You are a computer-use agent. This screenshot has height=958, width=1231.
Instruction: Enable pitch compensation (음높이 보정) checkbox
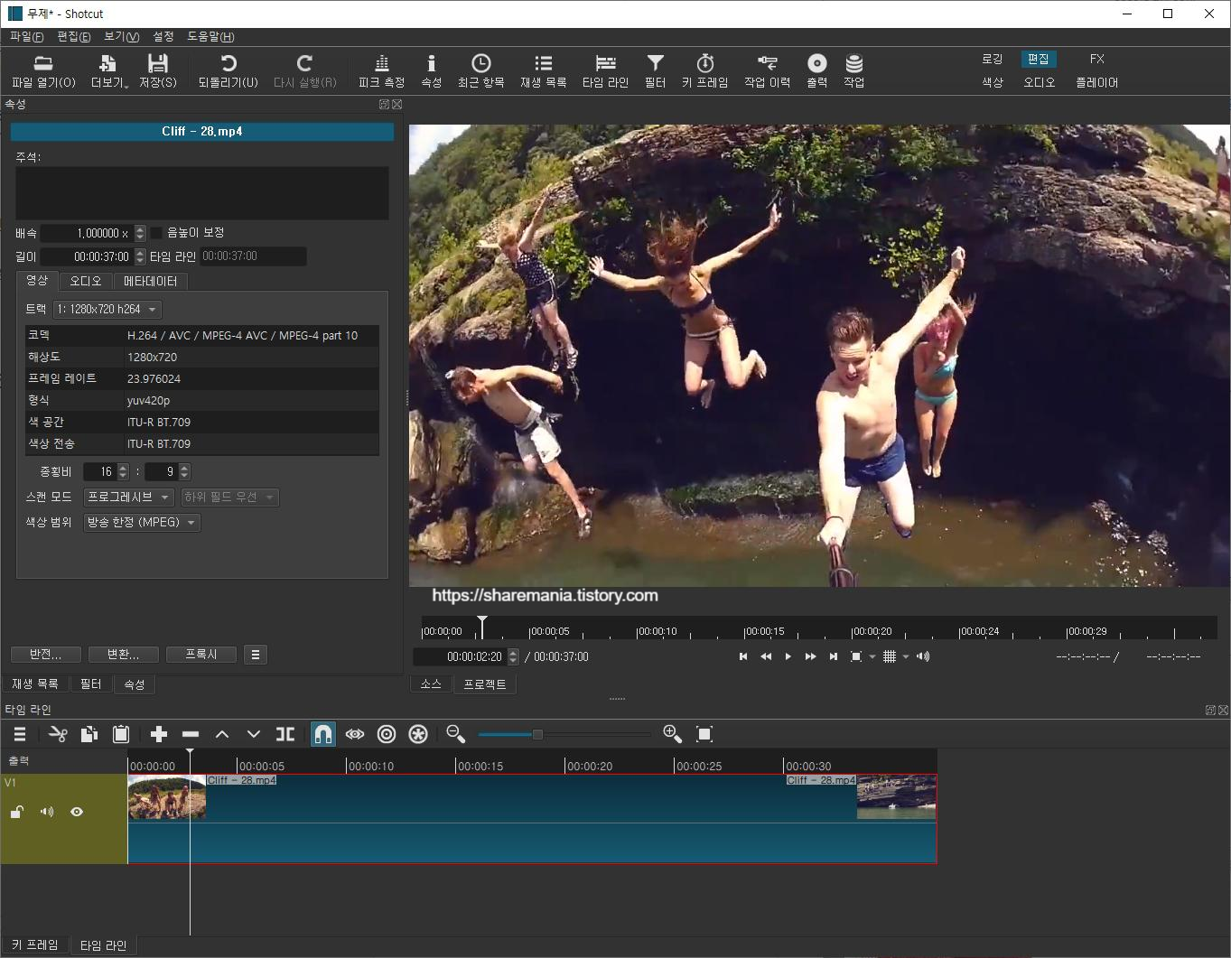click(x=156, y=233)
